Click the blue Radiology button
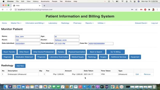The width and height of the screenshot is (160, 90). [92, 57]
